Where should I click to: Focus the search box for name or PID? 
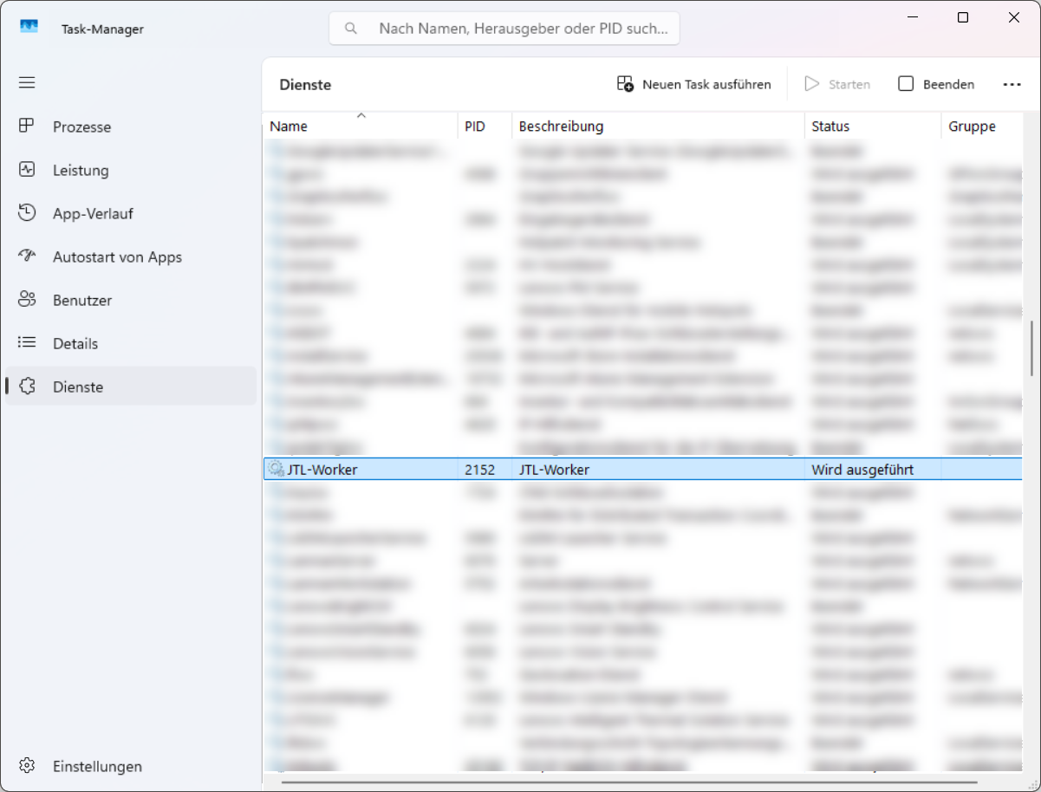coord(520,29)
